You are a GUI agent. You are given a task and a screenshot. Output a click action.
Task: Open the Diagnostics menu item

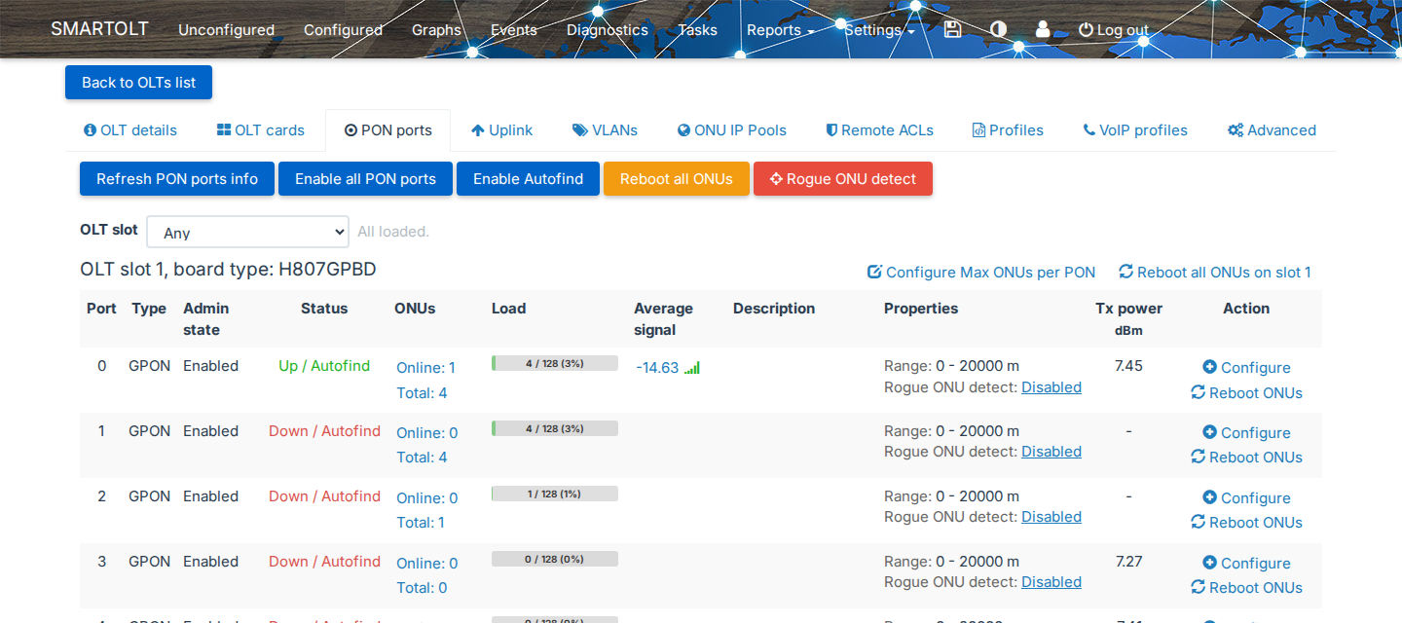pos(608,30)
